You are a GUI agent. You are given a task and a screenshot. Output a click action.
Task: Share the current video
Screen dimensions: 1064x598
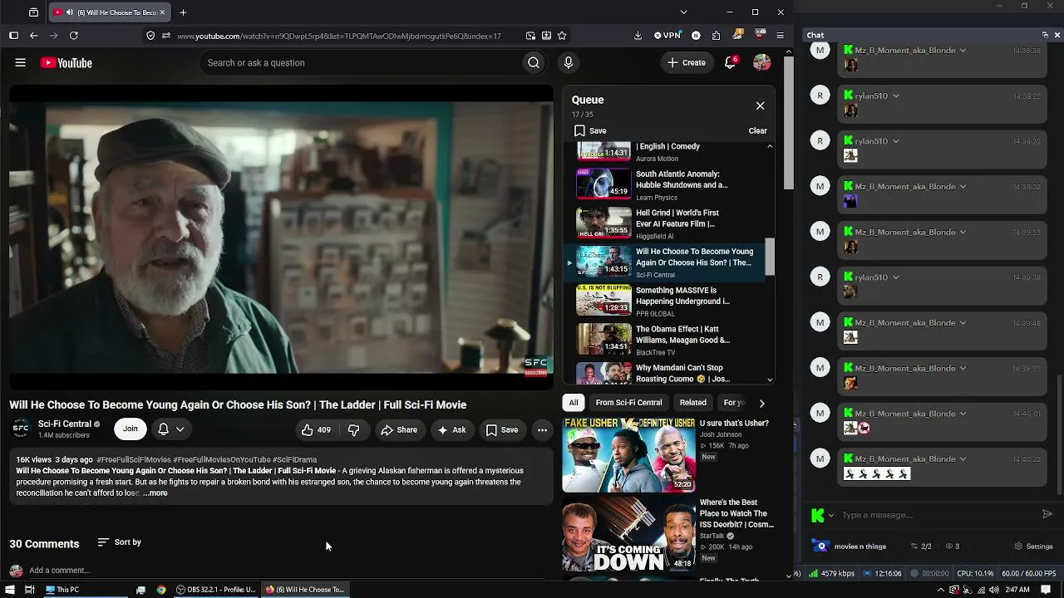[x=399, y=429]
